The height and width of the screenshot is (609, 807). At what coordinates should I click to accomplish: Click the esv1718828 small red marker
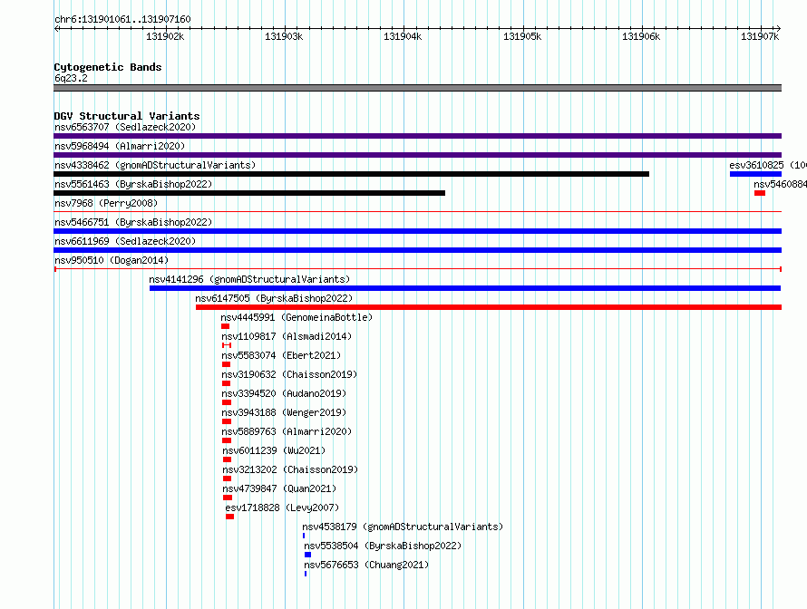230,517
